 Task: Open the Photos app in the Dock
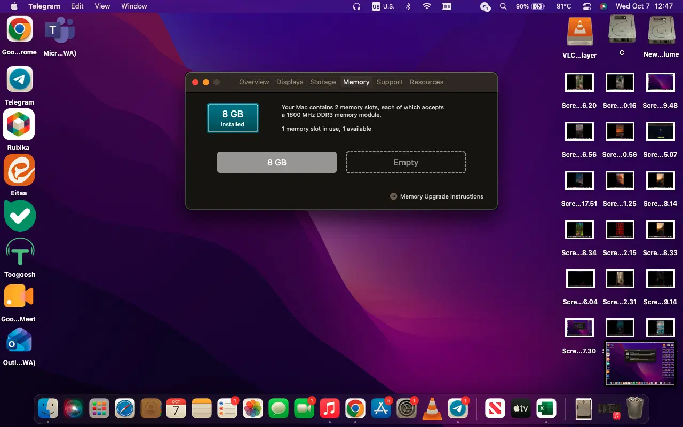click(253, 409)
